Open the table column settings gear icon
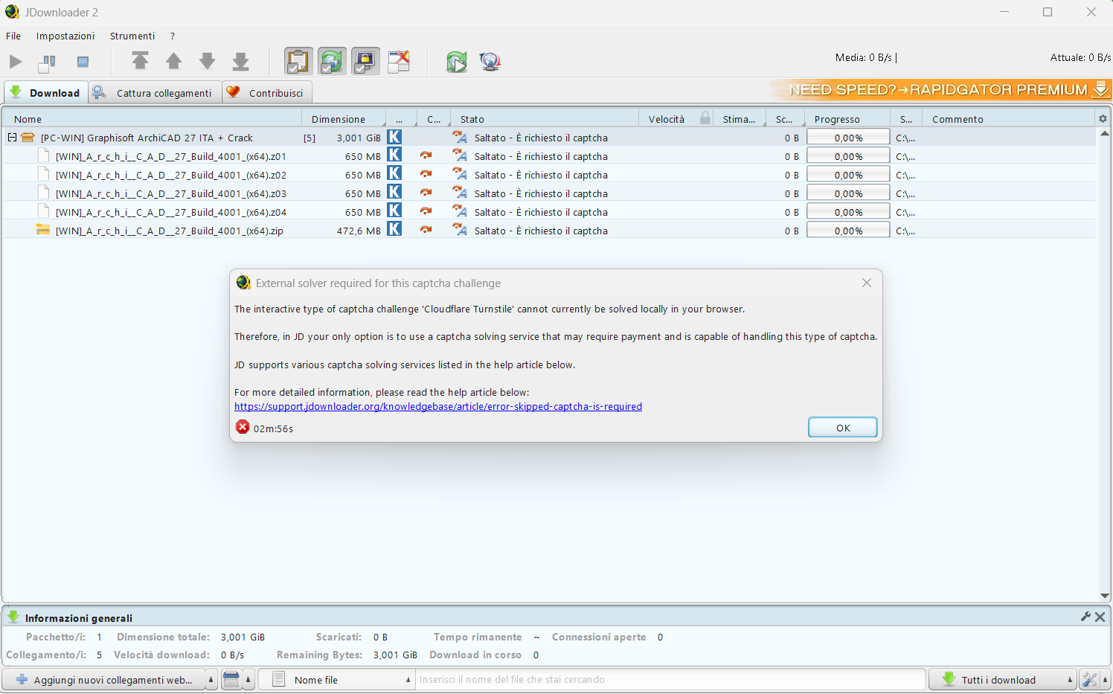The width and height of the screenshot is (1113, 694). pos(1103,119)
